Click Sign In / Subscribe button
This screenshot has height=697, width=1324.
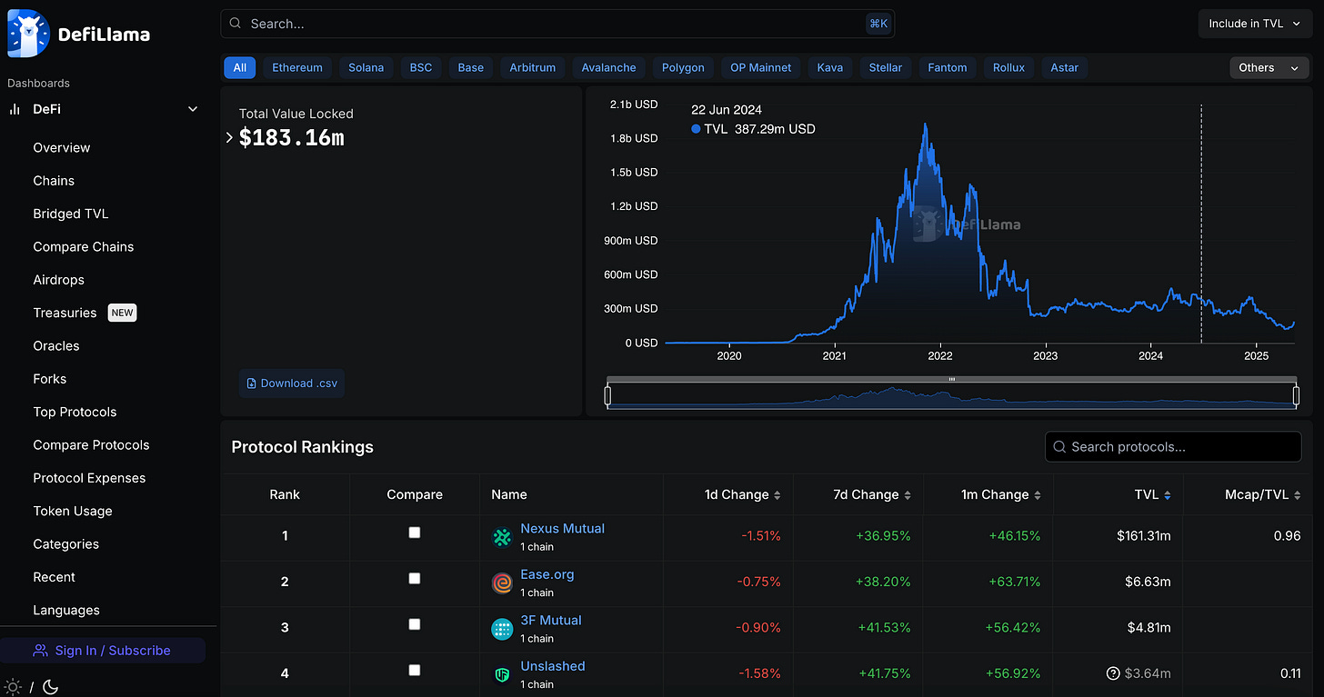click(x=103, y=651)
